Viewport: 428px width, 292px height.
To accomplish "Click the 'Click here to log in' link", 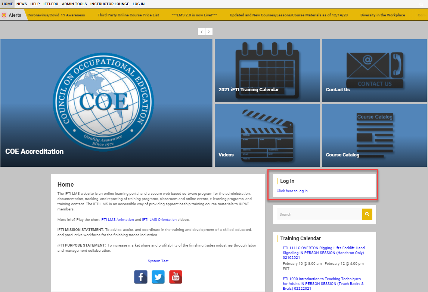I will (292, 191).
